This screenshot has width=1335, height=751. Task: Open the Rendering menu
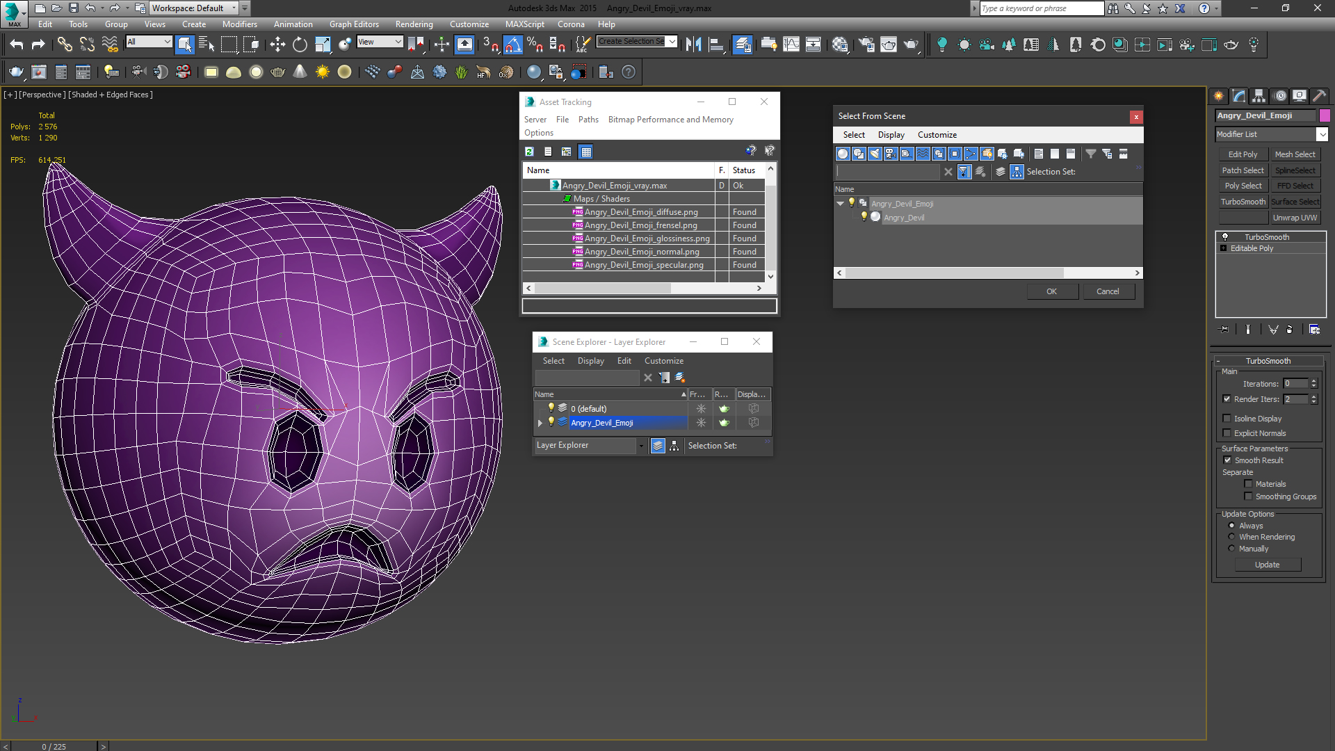click(414, 24)
